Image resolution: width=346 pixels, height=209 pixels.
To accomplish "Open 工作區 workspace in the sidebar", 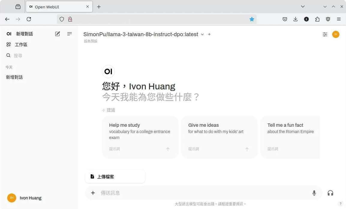I will click(17, 45).
